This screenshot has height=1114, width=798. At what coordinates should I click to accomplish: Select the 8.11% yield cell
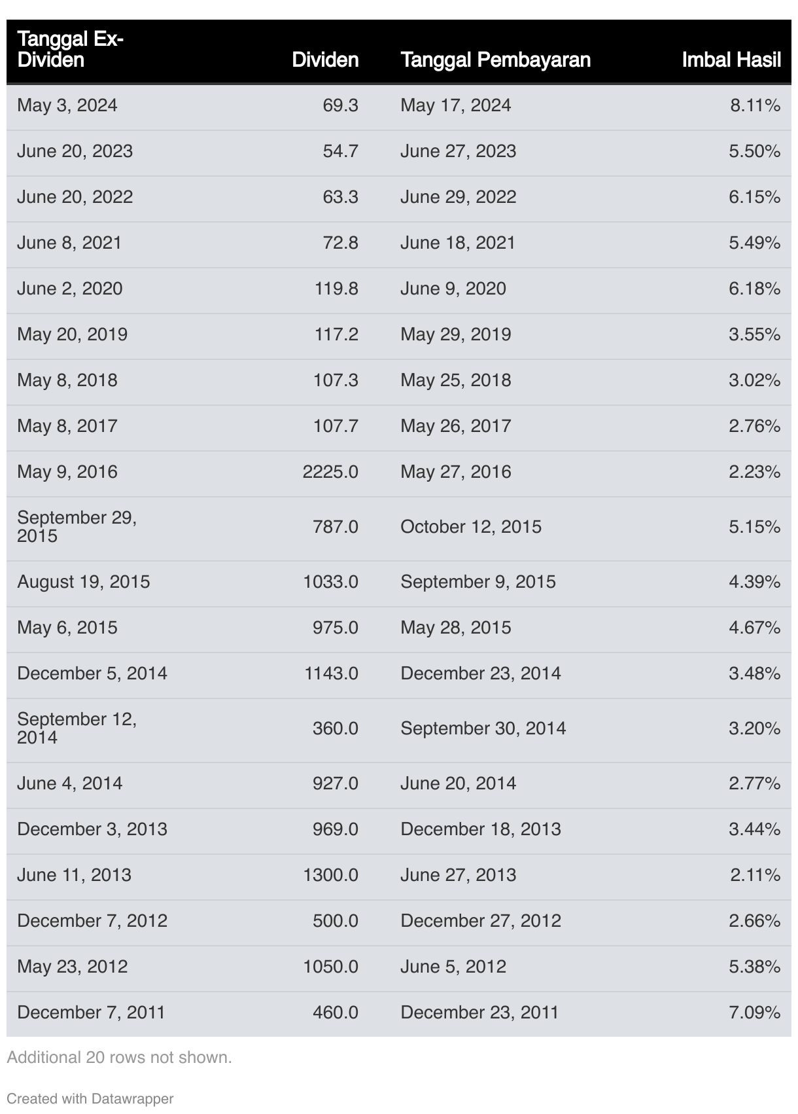point(755,105)
